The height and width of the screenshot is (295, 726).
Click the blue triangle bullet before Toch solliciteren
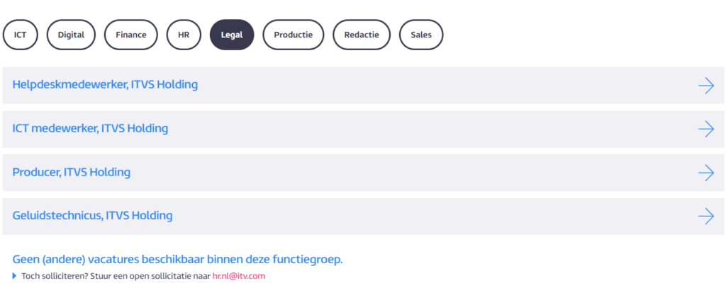pos(14,276)
